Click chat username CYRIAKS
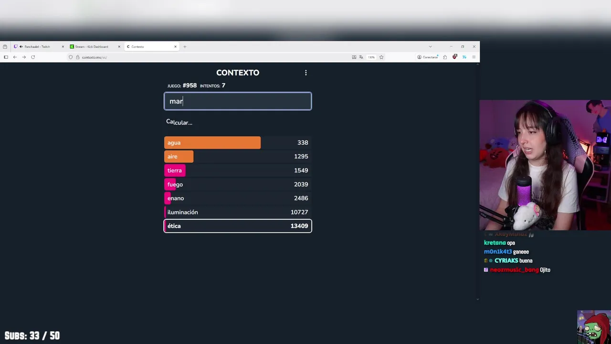The width and height of the screenshot is (611, 344). (506, 261)
